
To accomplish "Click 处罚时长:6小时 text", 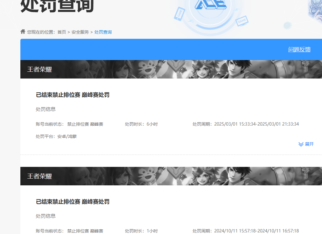I will 141,124.
